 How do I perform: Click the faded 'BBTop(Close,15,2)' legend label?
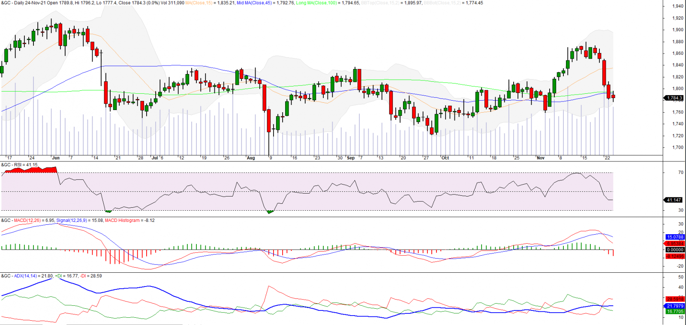[380, 3]
